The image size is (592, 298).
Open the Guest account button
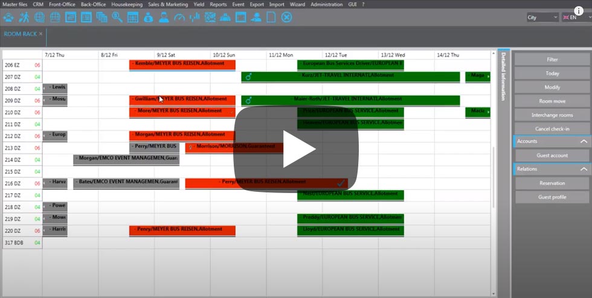tap(552, 156)
